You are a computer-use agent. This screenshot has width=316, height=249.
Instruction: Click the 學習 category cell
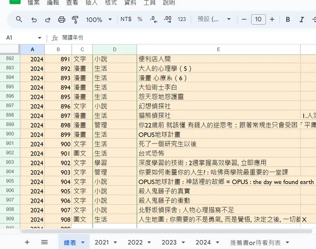115,163
